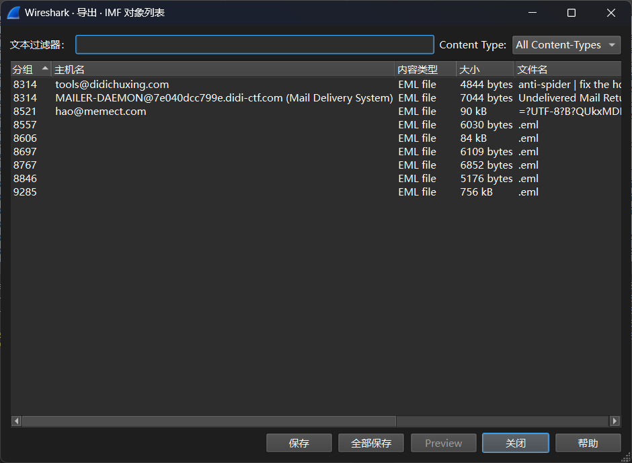Open the All Content-Types dropdown
The width and height of the screenshot is (632, 463).
(566, 45)
